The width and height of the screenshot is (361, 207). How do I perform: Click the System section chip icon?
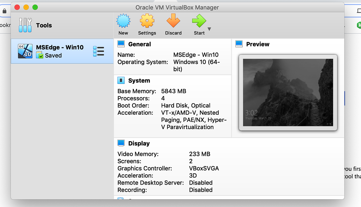tap(121, 80)
